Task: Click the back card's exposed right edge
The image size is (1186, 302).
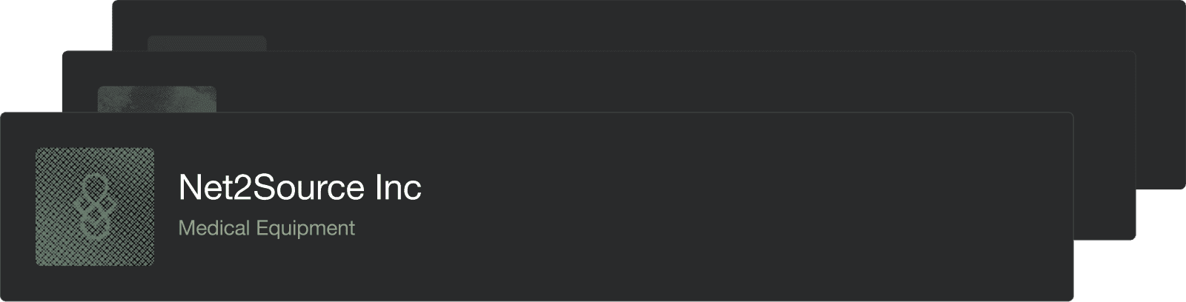Action: point(1160,111)
